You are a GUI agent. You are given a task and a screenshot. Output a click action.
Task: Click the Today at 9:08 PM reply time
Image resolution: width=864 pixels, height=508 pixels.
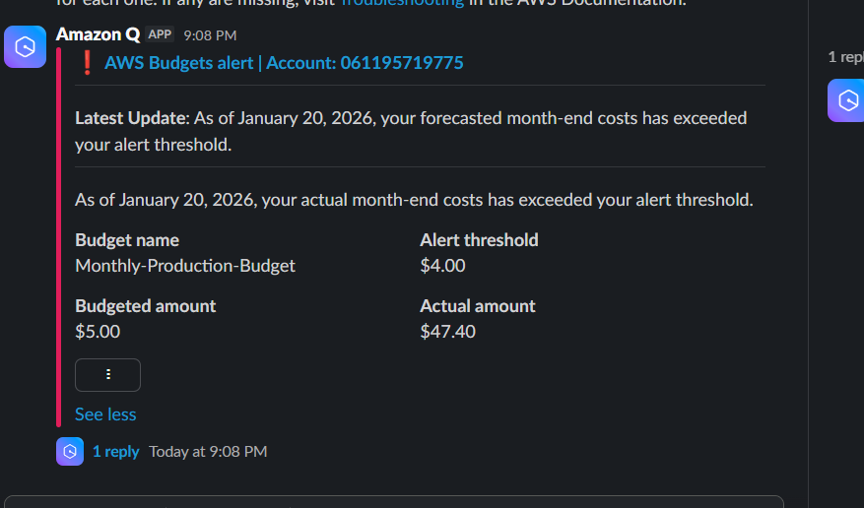pyautogui.click(x=208, y=451)
